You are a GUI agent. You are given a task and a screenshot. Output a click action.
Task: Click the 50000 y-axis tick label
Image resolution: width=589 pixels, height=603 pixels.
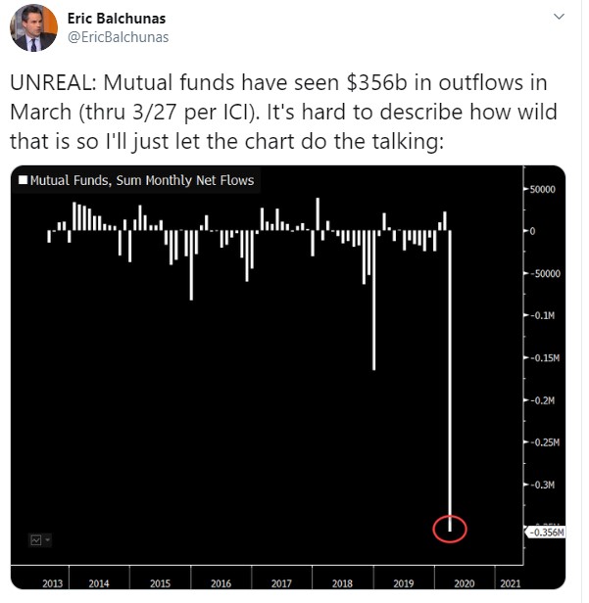click(542, 189)
